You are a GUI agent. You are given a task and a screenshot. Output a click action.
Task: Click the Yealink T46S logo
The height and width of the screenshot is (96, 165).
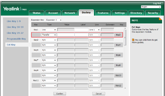click(x=15, y=9)
